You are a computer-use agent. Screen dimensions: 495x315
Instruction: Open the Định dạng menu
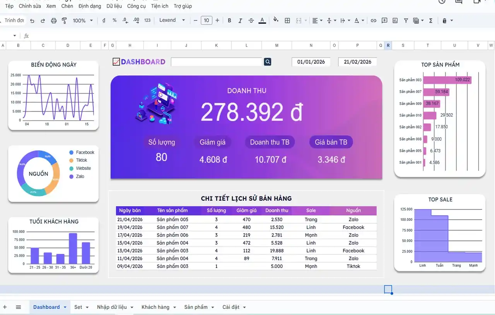coord(89,6)
